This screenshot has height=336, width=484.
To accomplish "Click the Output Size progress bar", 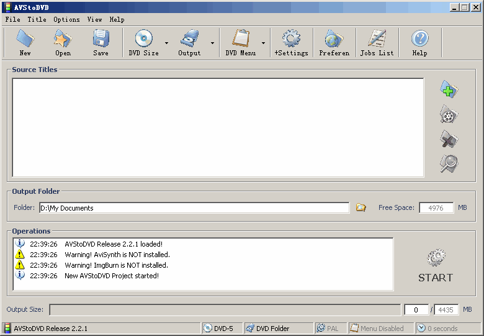I will click(225, 310).
